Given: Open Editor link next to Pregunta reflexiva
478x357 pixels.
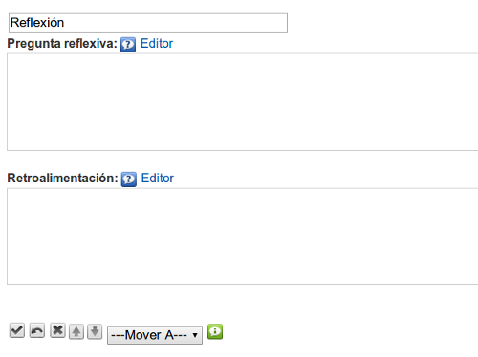Looking at the screenshot, I should [x=157, y=44].
